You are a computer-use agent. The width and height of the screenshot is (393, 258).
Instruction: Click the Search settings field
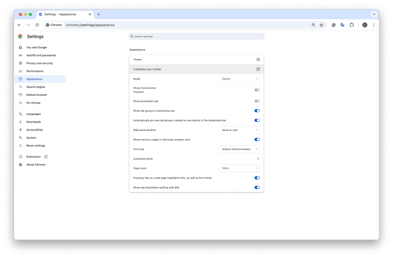196,36
